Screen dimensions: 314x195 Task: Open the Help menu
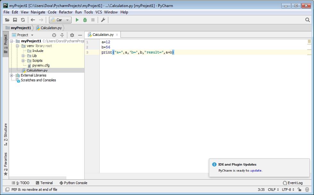coord(124,12)
